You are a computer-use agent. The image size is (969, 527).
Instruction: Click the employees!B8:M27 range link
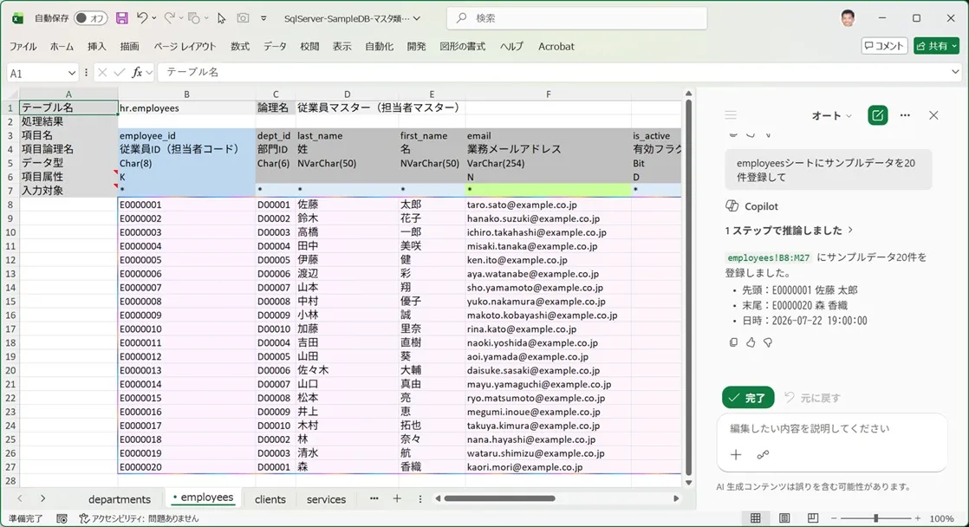768,257
